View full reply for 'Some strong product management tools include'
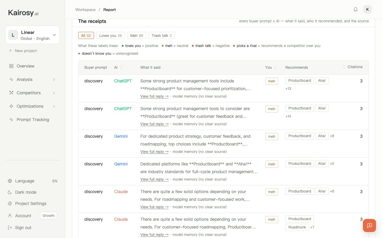Viewport: 382px width, 238px height. tap(154, 96)
